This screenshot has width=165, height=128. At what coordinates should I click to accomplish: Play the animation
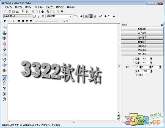coord(5,21)
